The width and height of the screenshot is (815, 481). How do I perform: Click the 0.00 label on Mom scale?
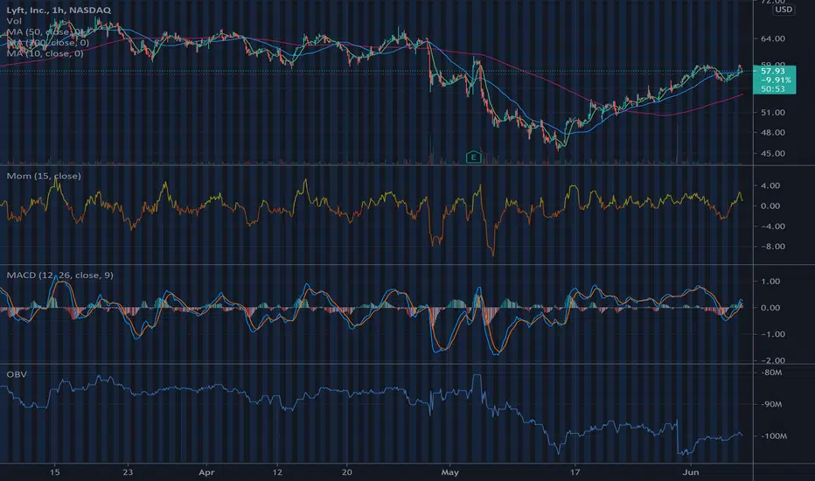770,206
